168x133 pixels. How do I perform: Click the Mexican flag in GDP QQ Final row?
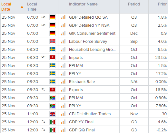(x=53, y=130)
